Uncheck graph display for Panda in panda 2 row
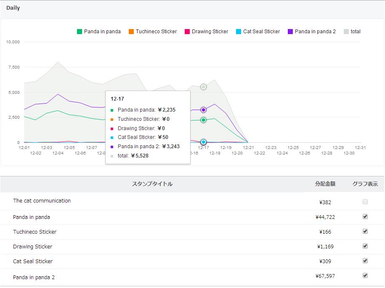 point(365,275)
